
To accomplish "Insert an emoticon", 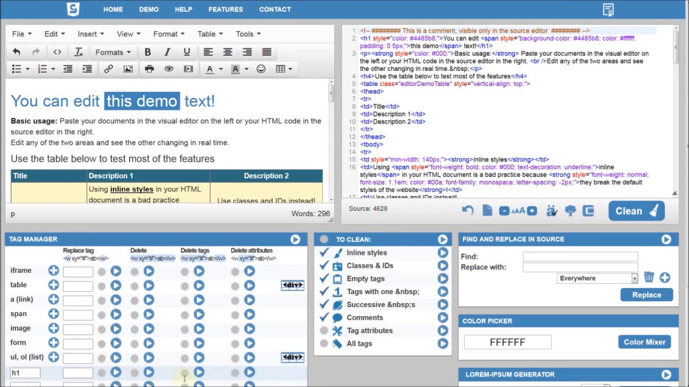I will (261, 69).
